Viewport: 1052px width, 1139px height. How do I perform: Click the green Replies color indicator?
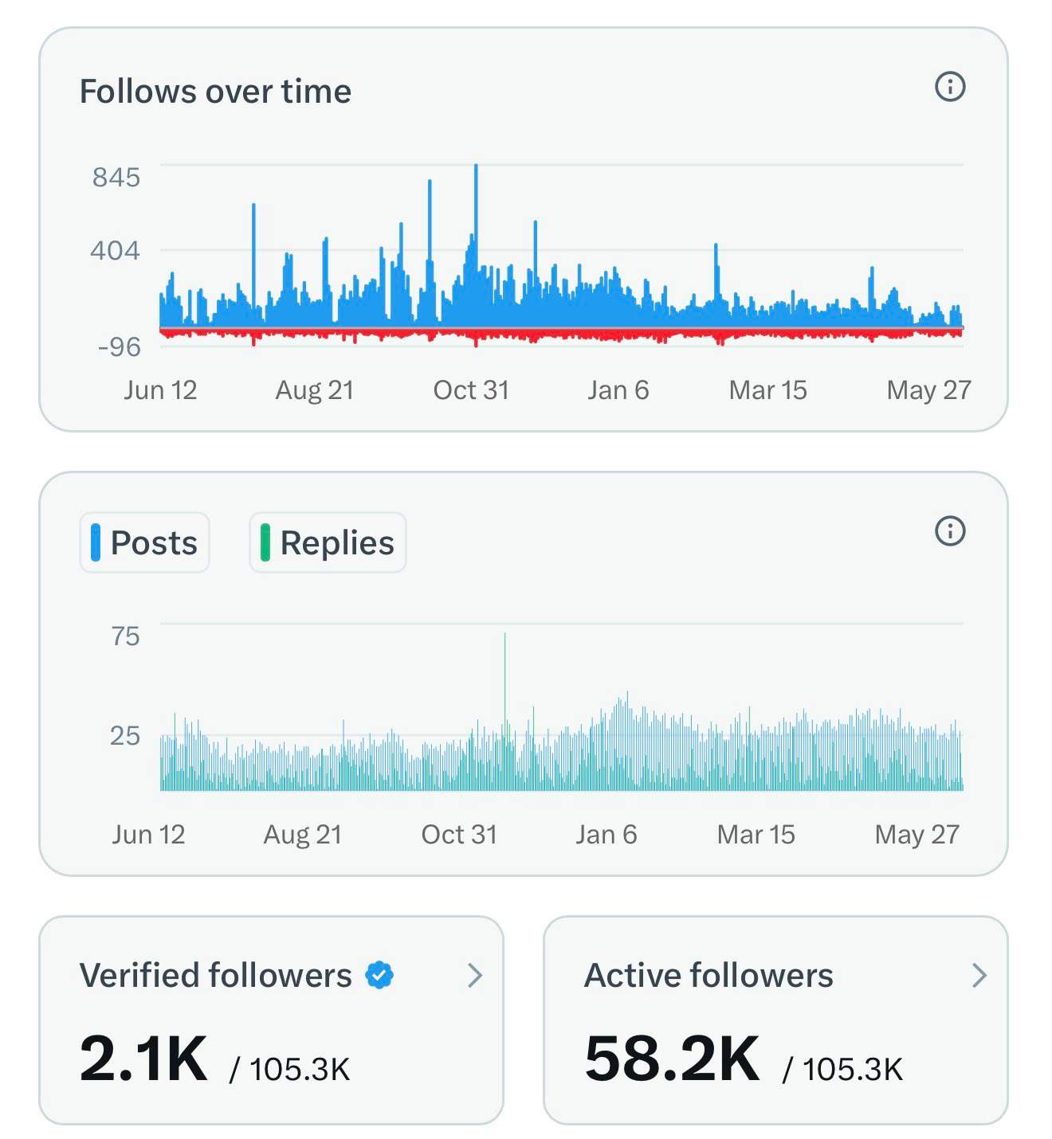(265, 542)
